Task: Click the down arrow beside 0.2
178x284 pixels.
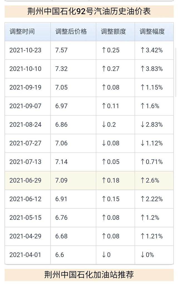Action: (104, 124)
